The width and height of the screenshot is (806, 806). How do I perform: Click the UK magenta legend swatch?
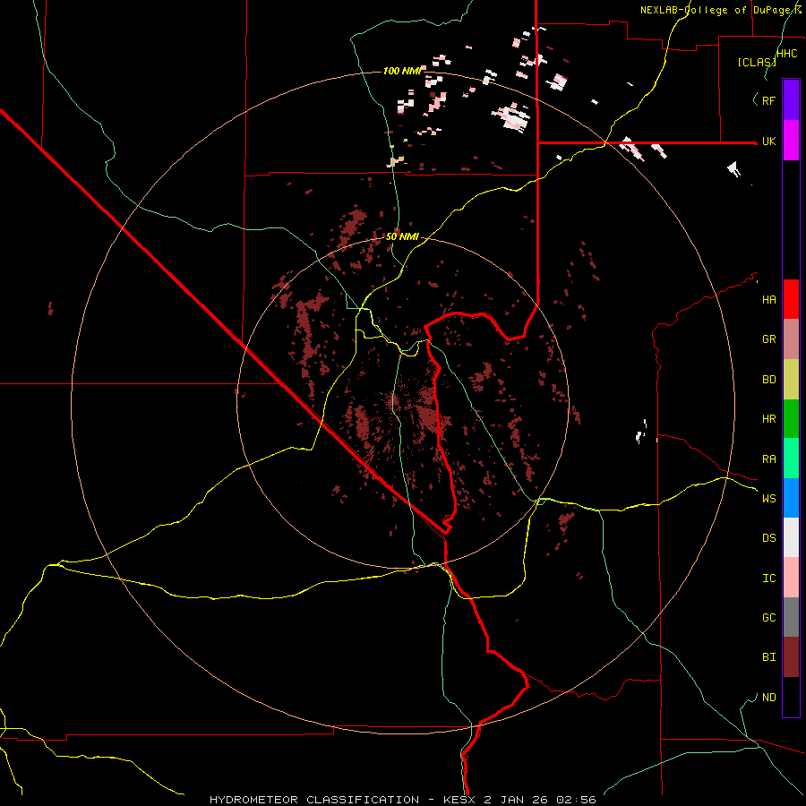791,141
